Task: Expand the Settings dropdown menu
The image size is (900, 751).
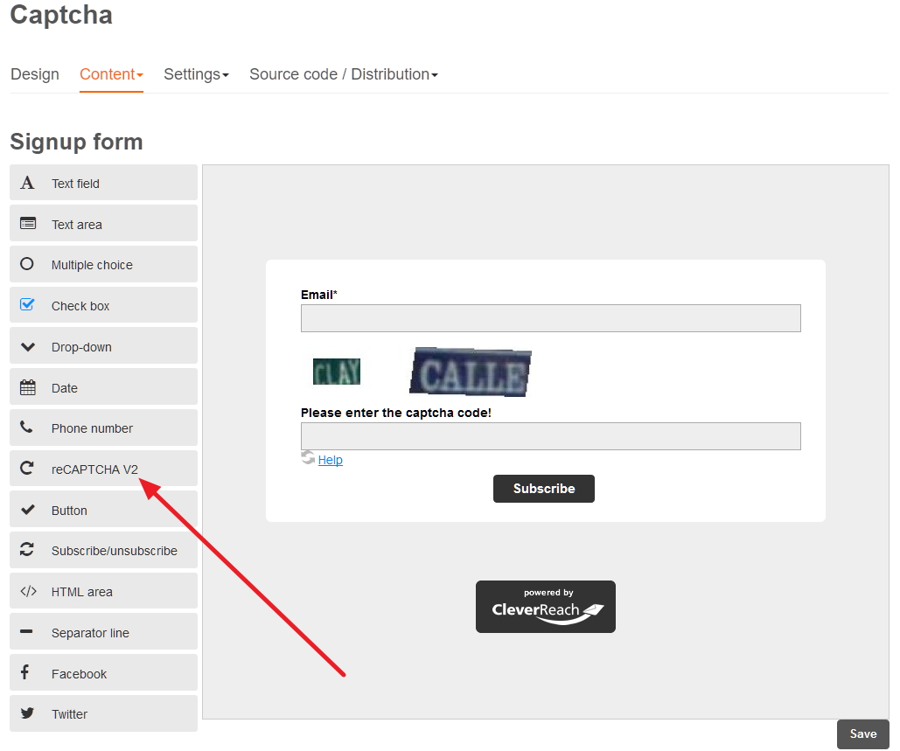Action: coord(196,74)
